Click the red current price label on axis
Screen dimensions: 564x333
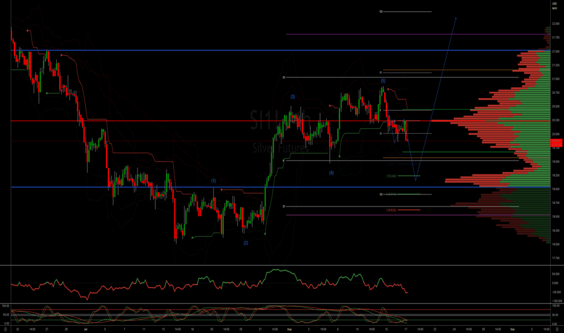[x=556, y=143]
